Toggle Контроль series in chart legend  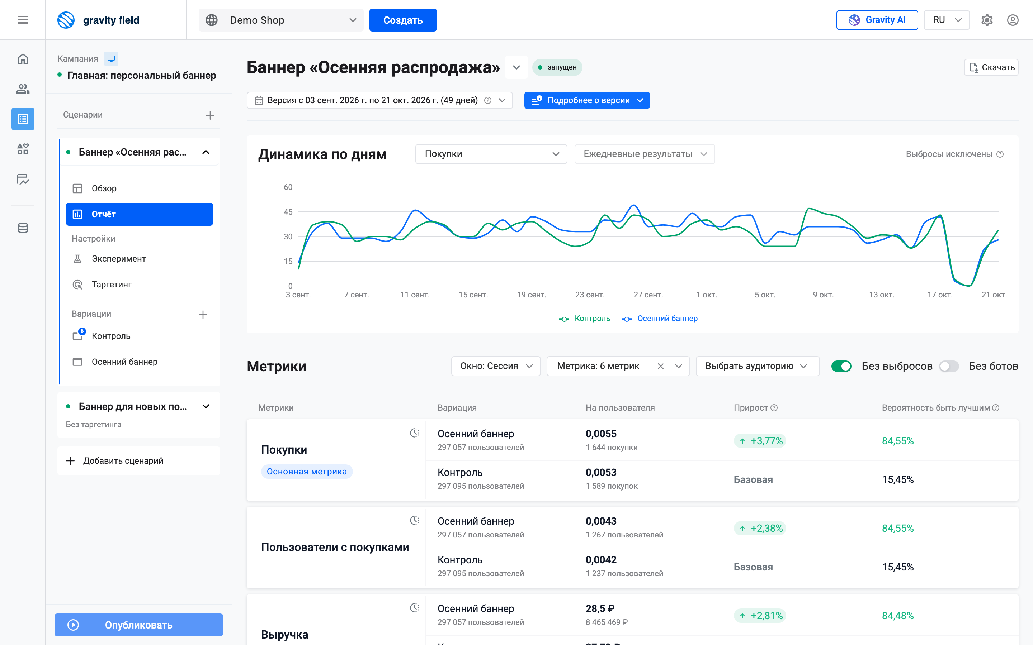pos(584,319)
